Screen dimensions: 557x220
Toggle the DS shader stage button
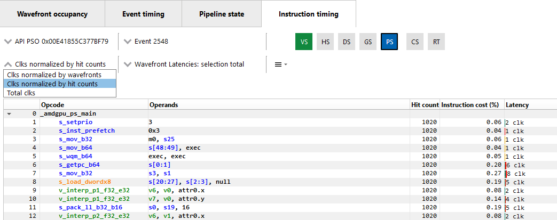(347, 42)
